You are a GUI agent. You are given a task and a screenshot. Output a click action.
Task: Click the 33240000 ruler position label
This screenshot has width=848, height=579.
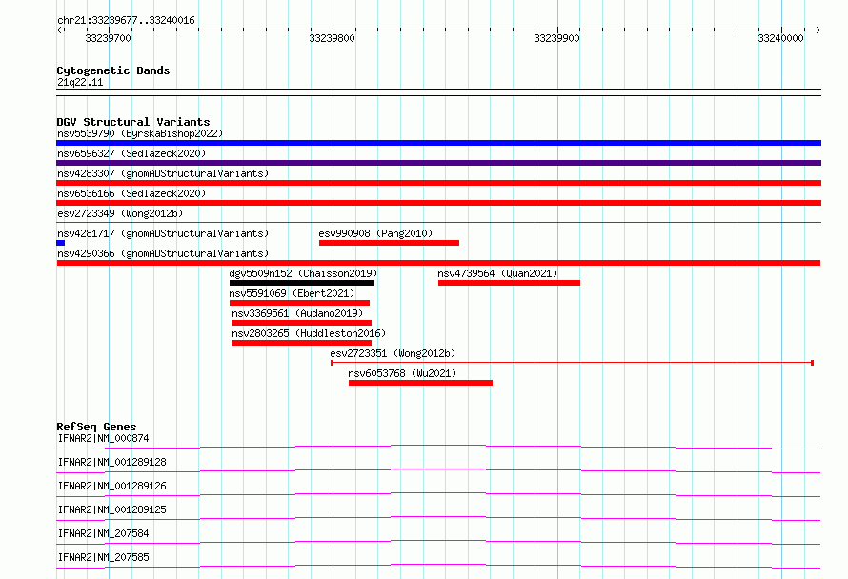(x=780, y=38)
